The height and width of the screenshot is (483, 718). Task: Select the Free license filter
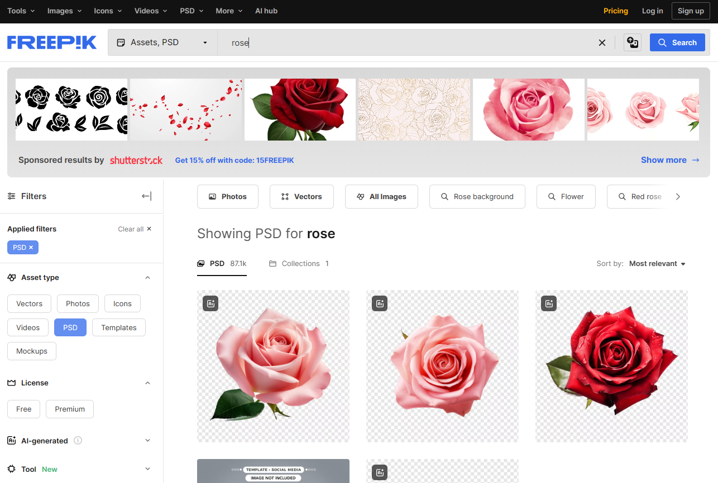tap(23, 409)
